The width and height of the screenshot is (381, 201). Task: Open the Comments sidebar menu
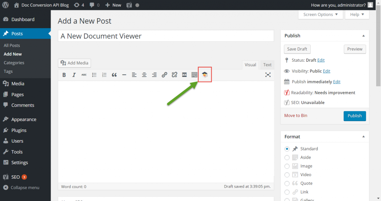pos(25,105)
